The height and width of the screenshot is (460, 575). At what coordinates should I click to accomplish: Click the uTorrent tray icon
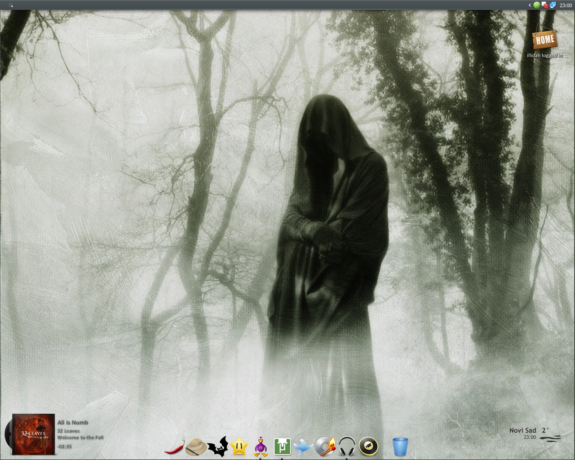[537, 5]
